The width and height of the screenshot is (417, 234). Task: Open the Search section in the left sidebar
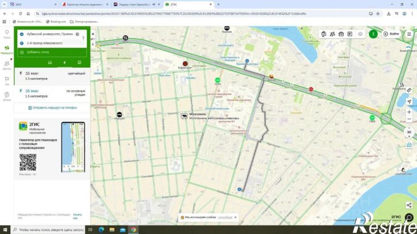(x=7, y=34)
